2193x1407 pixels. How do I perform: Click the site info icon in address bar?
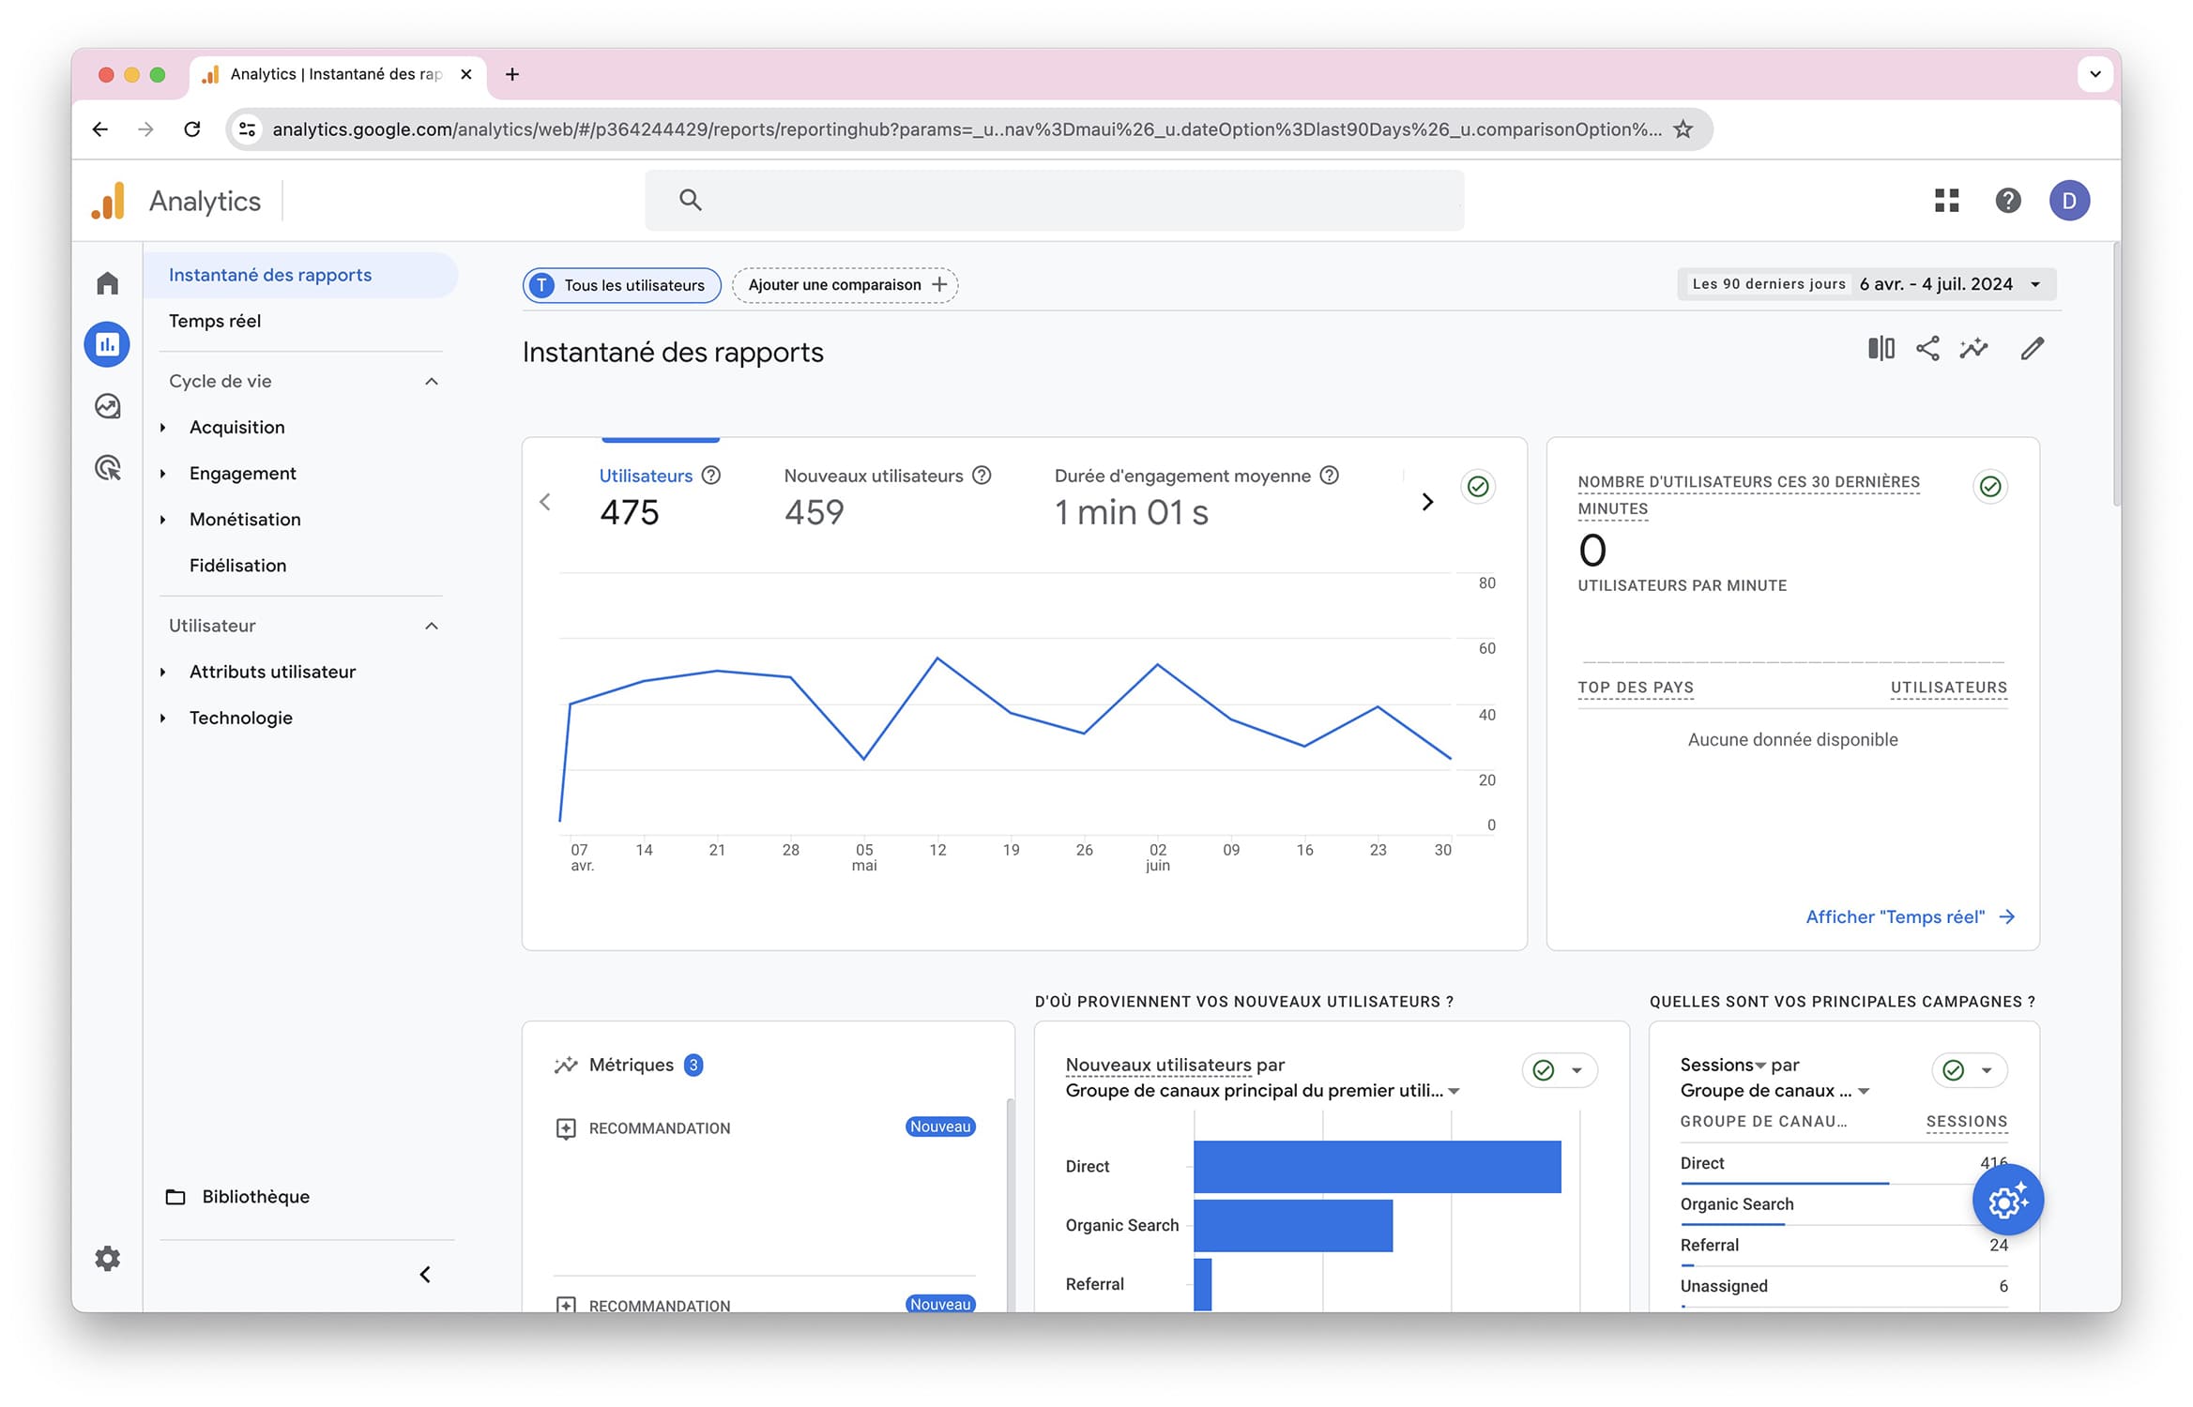click(247, 129)
